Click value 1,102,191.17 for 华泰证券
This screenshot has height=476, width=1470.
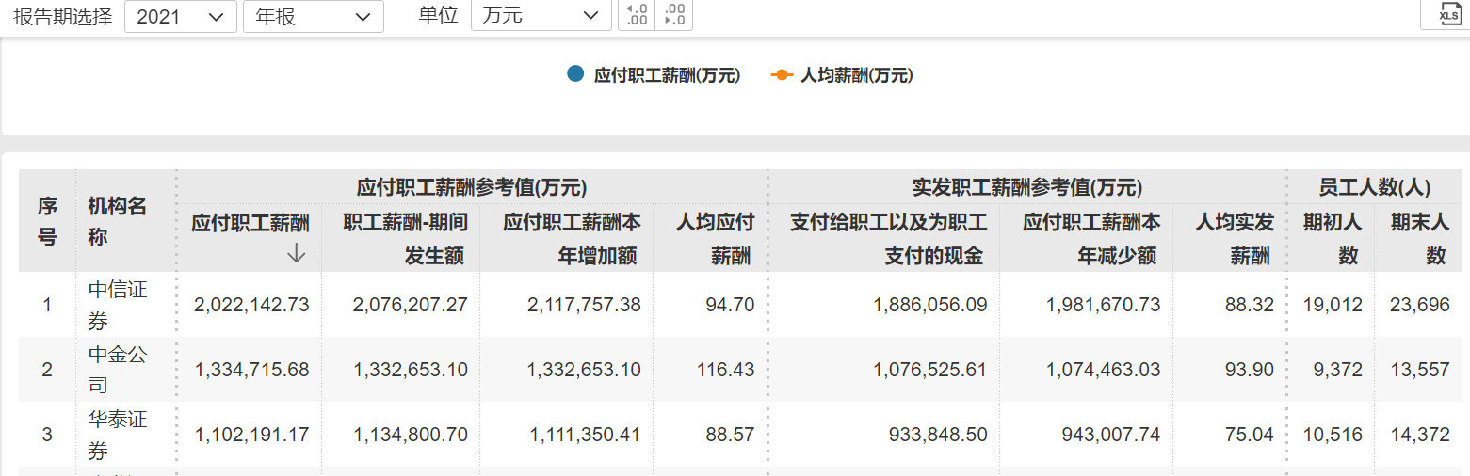coord(251,435)
